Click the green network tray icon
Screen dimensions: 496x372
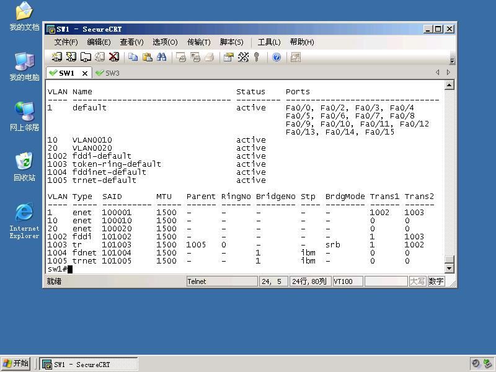(x=487, y=364)
